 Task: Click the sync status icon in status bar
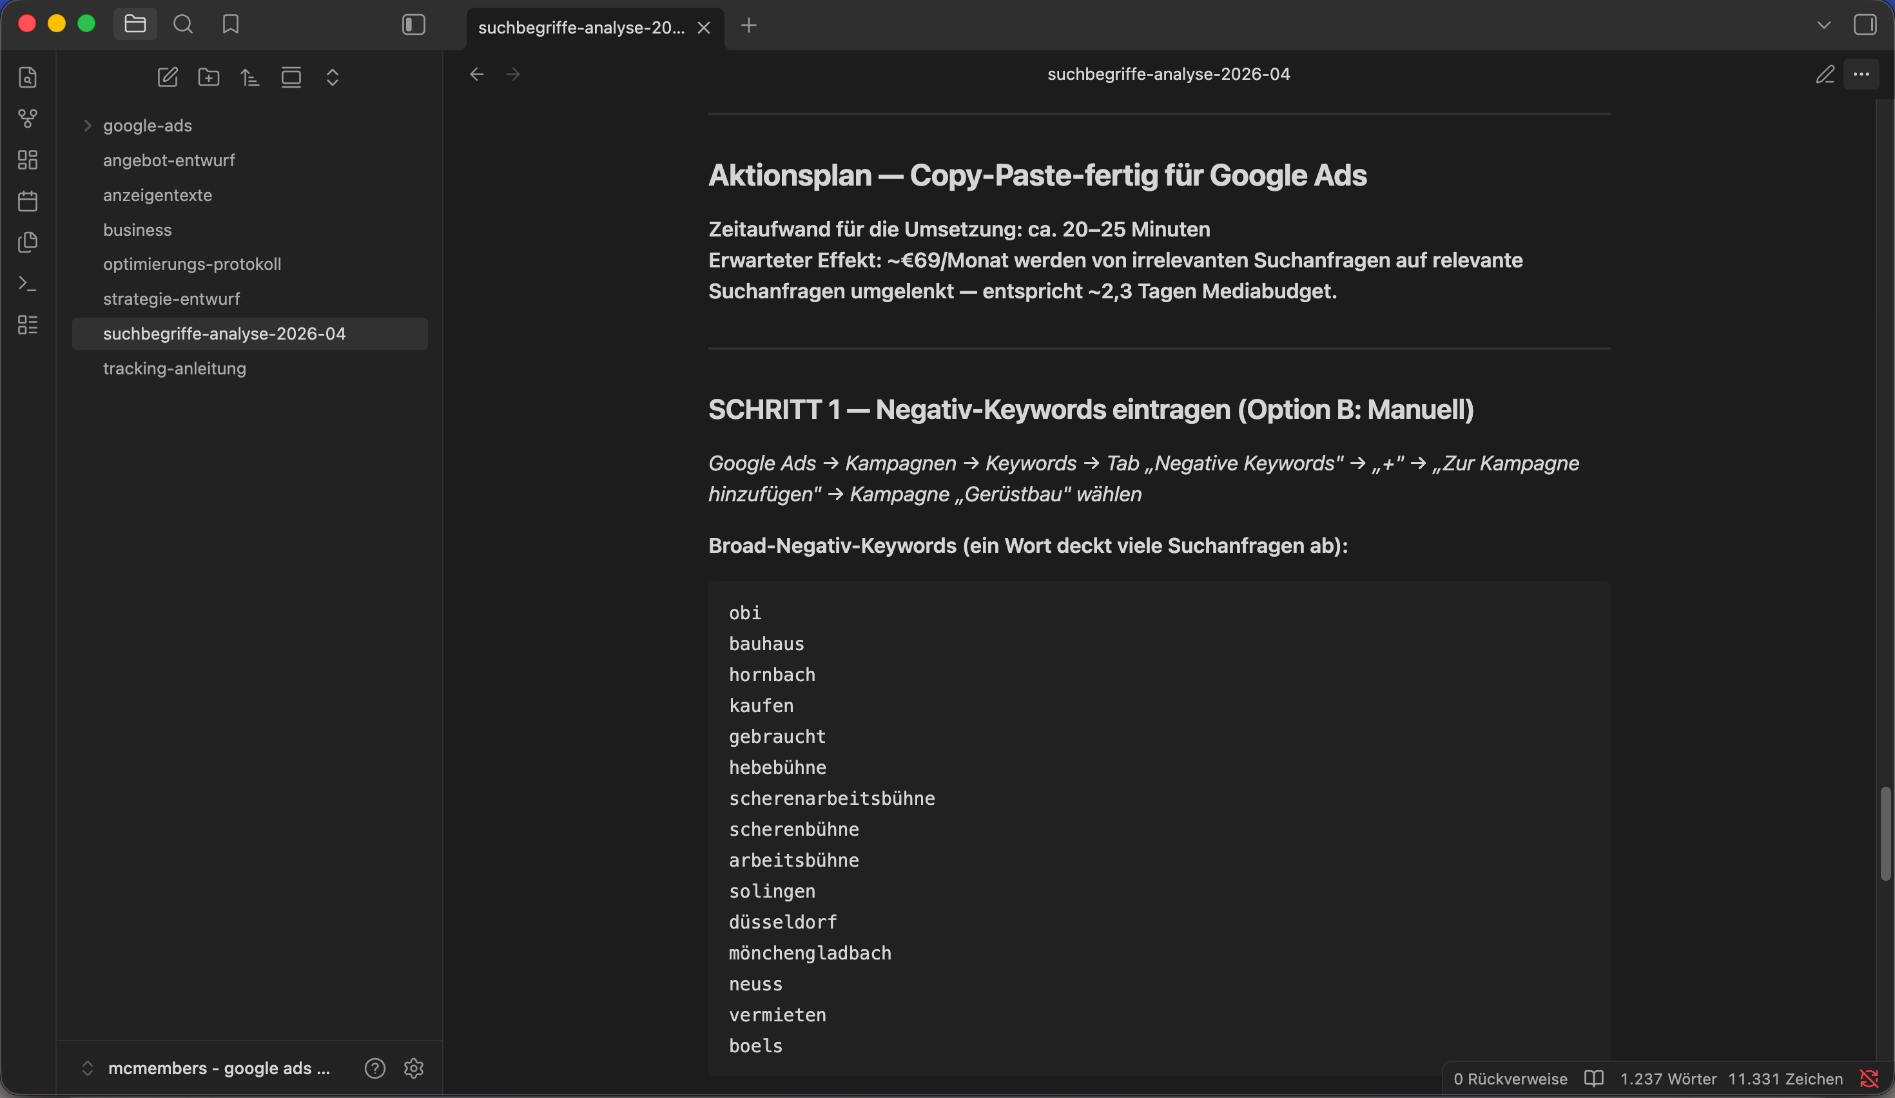click(1869, 1079)
